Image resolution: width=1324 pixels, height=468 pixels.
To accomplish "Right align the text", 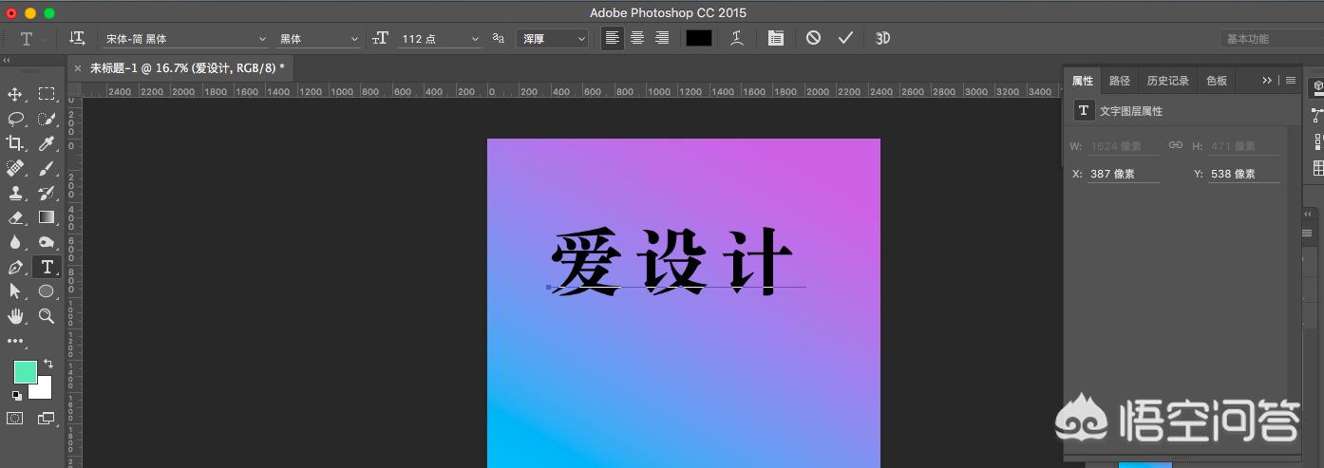I will point(662,38).
